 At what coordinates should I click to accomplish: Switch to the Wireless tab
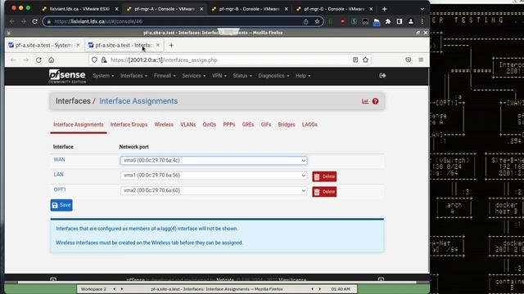[164, 125]
